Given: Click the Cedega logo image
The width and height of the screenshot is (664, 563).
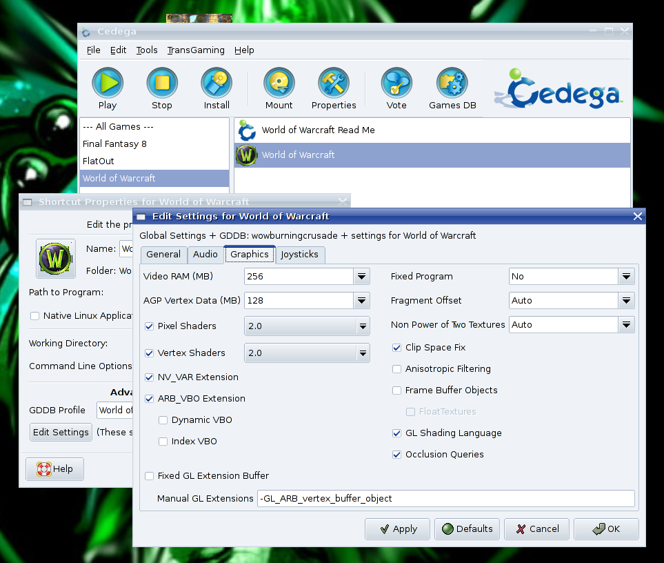Looking at the screenshot, I should [558, 88].
